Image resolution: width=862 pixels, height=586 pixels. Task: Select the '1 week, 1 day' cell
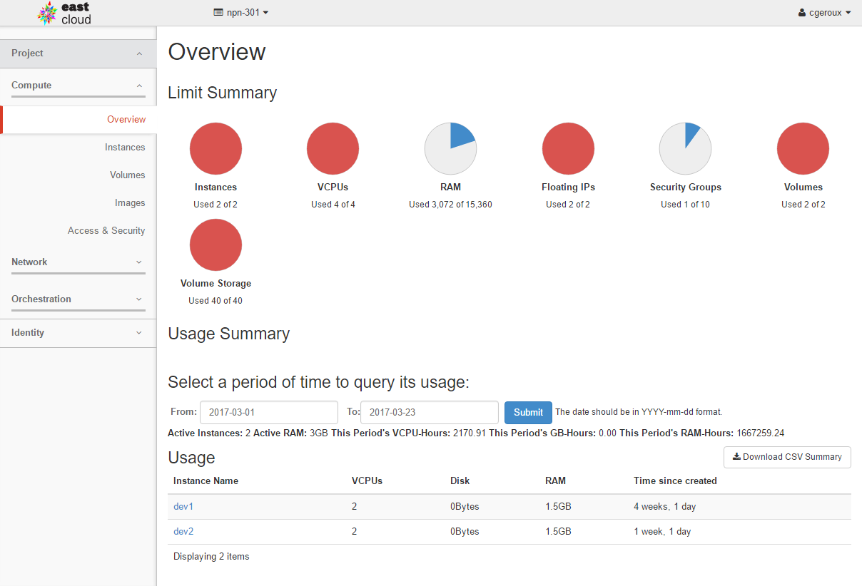pos(662,532)
